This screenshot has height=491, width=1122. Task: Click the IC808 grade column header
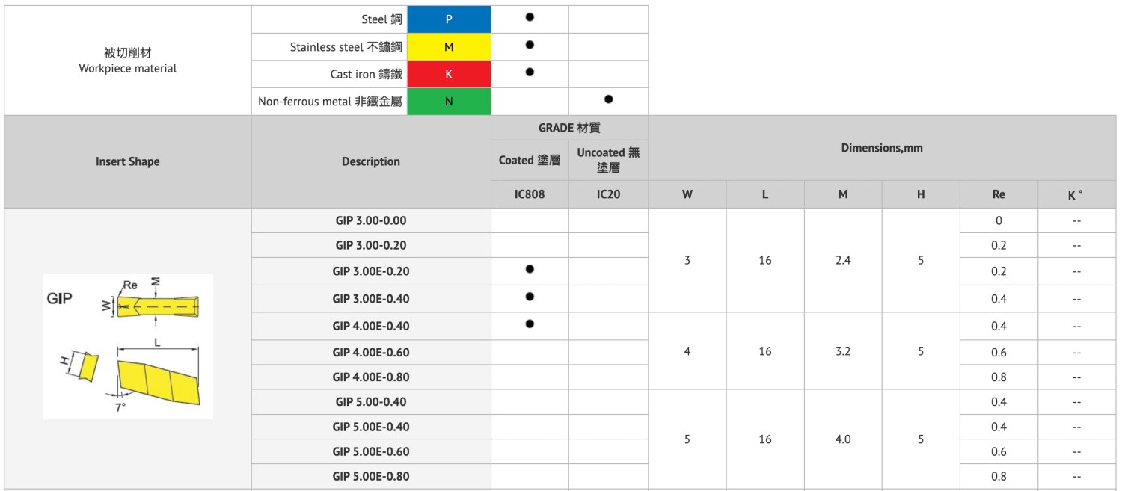[x=530, y=194]
